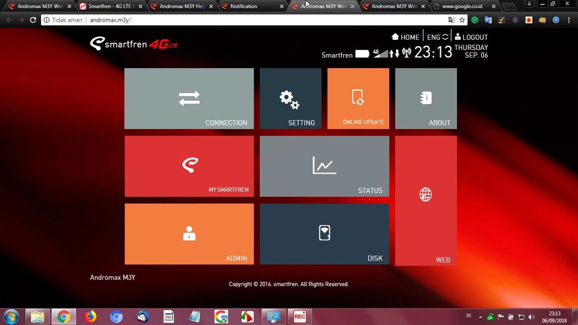
Task: Open the Connection tile
Action: [189, 98]
